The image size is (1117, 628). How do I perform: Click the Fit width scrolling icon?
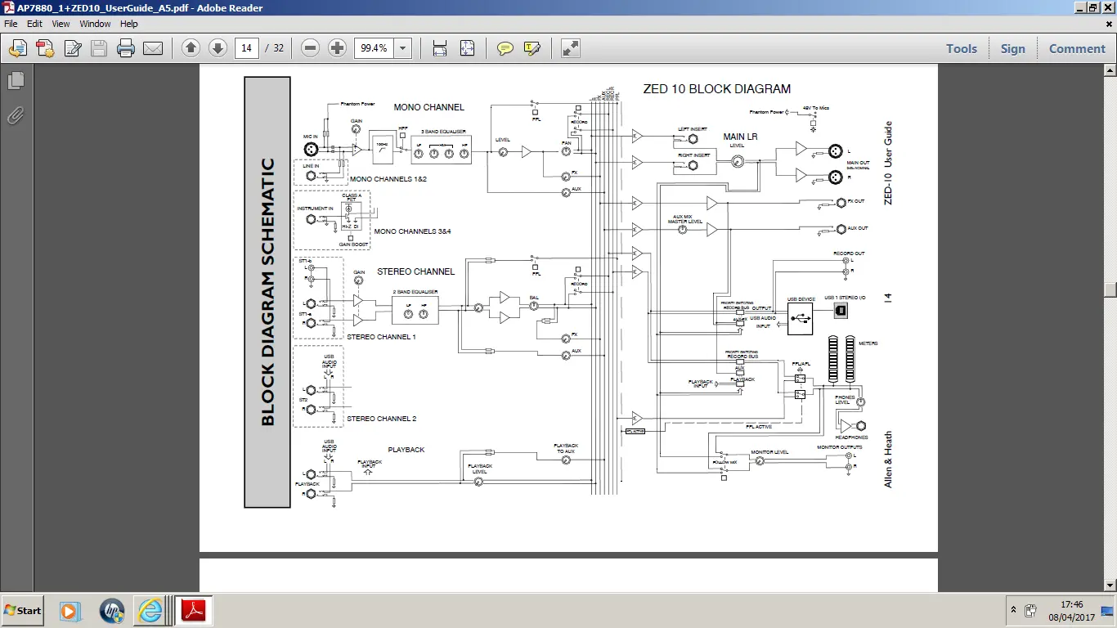pos(440,48)
